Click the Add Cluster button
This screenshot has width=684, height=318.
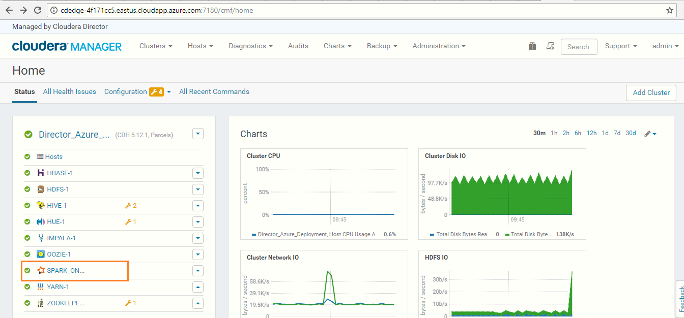click(651, 92)
